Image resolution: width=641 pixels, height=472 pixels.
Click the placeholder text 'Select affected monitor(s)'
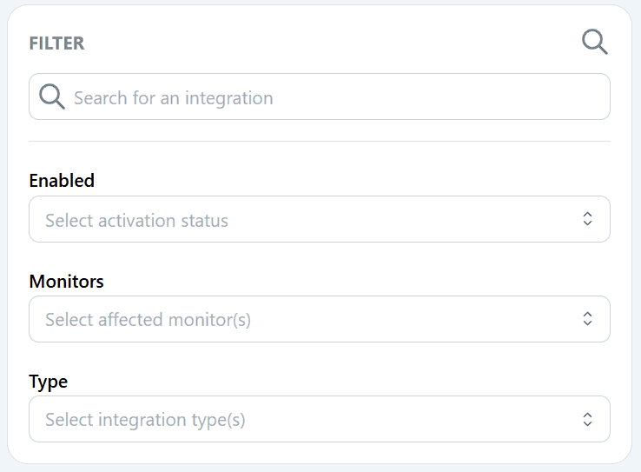148,320
